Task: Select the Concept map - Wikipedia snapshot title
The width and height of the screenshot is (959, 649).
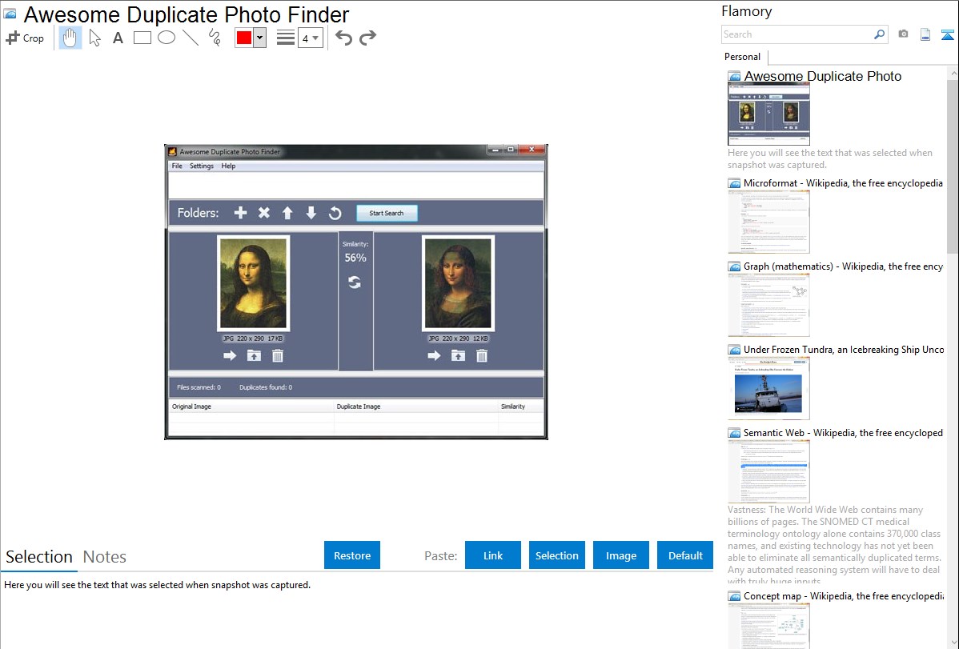Action: pos(843,595)
